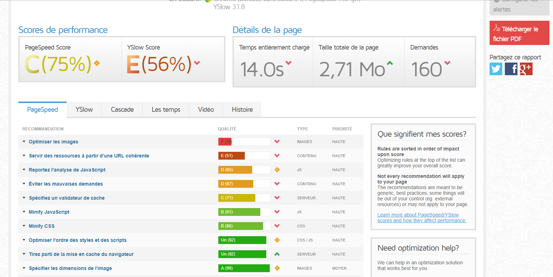Open the Cascade tab
Image resolution: width=553 pixels, height=277 pixels.
point(122,110)
